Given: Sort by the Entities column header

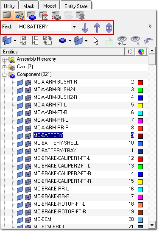Looking at the screenshot, I should (x=63, y=52).
